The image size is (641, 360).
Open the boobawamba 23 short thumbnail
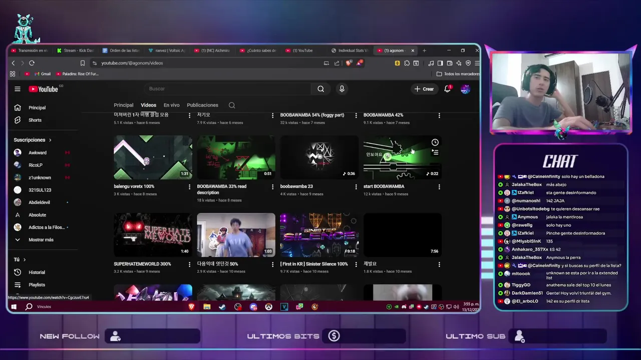[x=319, y=157]
